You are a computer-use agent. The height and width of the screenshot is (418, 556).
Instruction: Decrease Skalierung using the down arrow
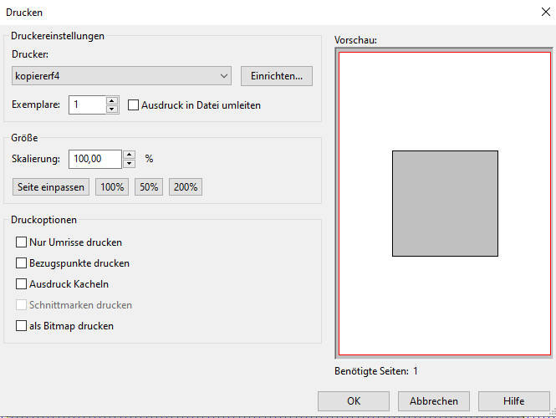point(129,163)
